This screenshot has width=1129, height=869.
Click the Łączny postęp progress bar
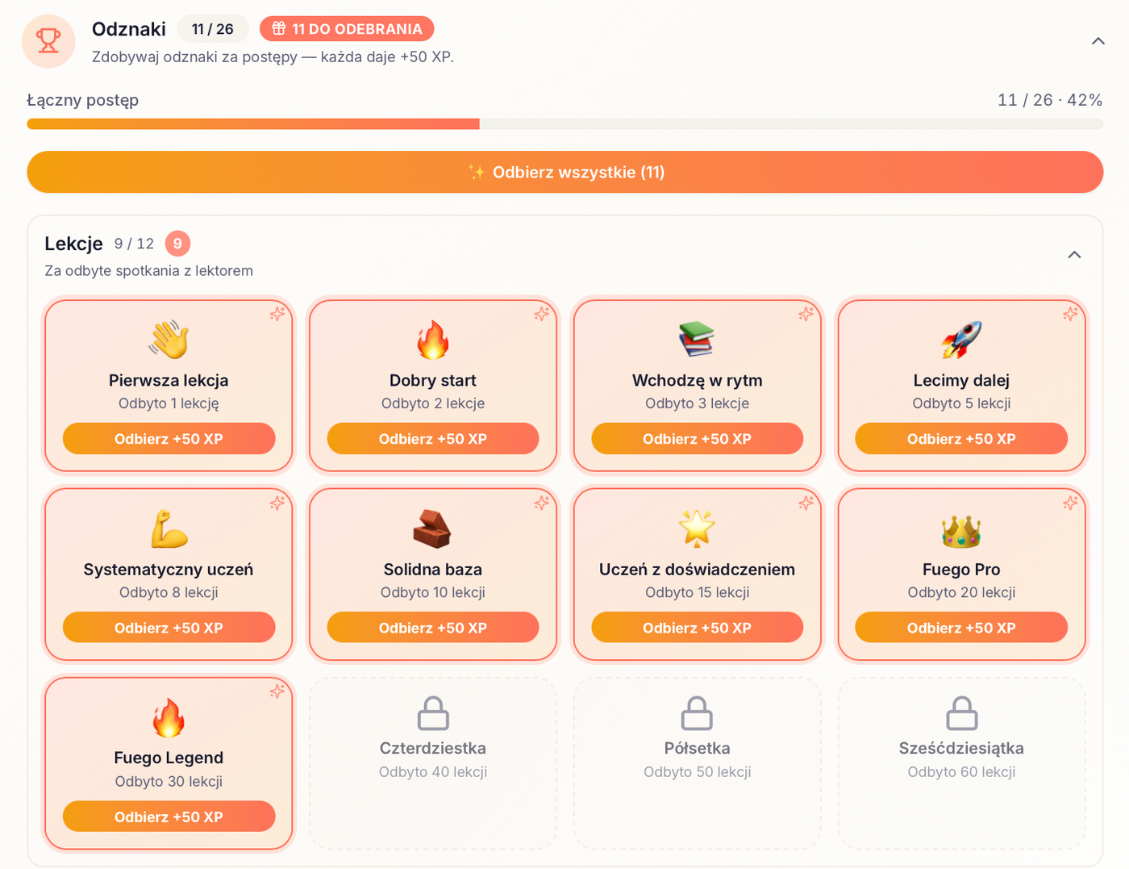pos(564,124)
